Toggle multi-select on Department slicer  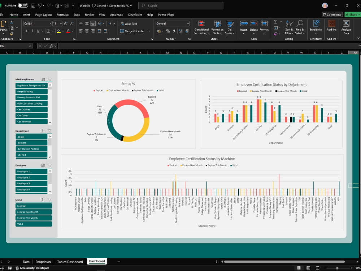[43, 131]
